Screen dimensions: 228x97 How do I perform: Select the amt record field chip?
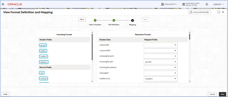click(42, 73)
